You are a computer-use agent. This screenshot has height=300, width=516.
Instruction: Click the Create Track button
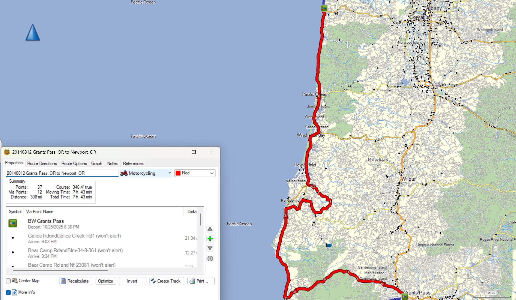point(166,281)
